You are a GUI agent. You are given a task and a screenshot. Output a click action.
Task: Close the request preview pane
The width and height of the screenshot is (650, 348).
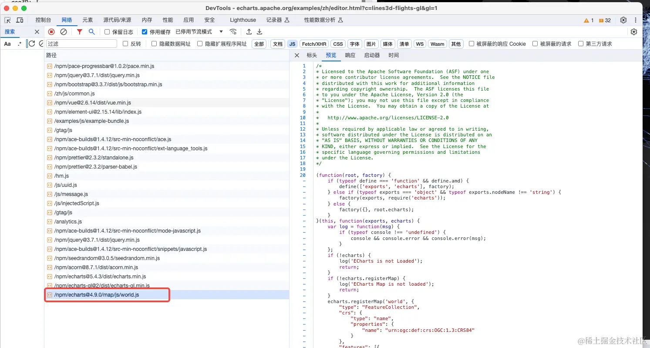tap(297, 55)
